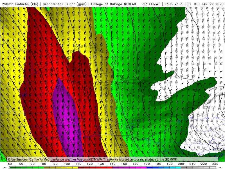Click the '140' value on the legend scale
Image resolution: width=225 pixels, height=169 pixels.
point(112,164)
